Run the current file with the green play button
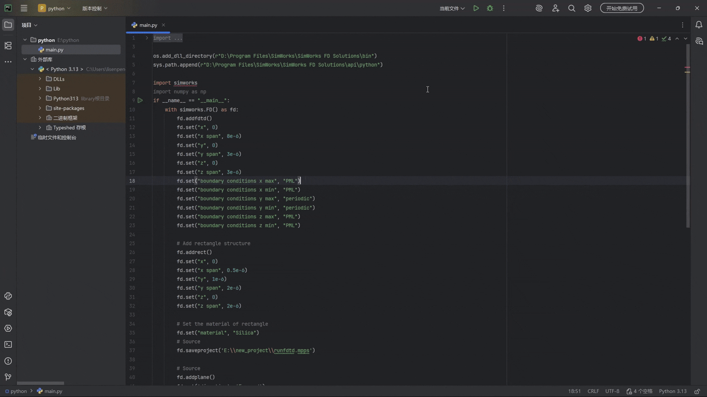The image size is (707, 397). pyautogui.click(x=476, y=8)
